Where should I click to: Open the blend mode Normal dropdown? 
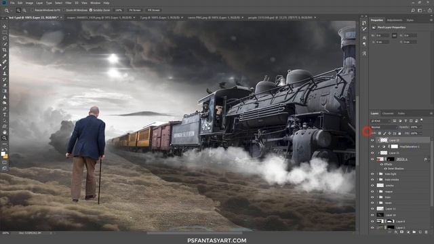coord(384,127)
